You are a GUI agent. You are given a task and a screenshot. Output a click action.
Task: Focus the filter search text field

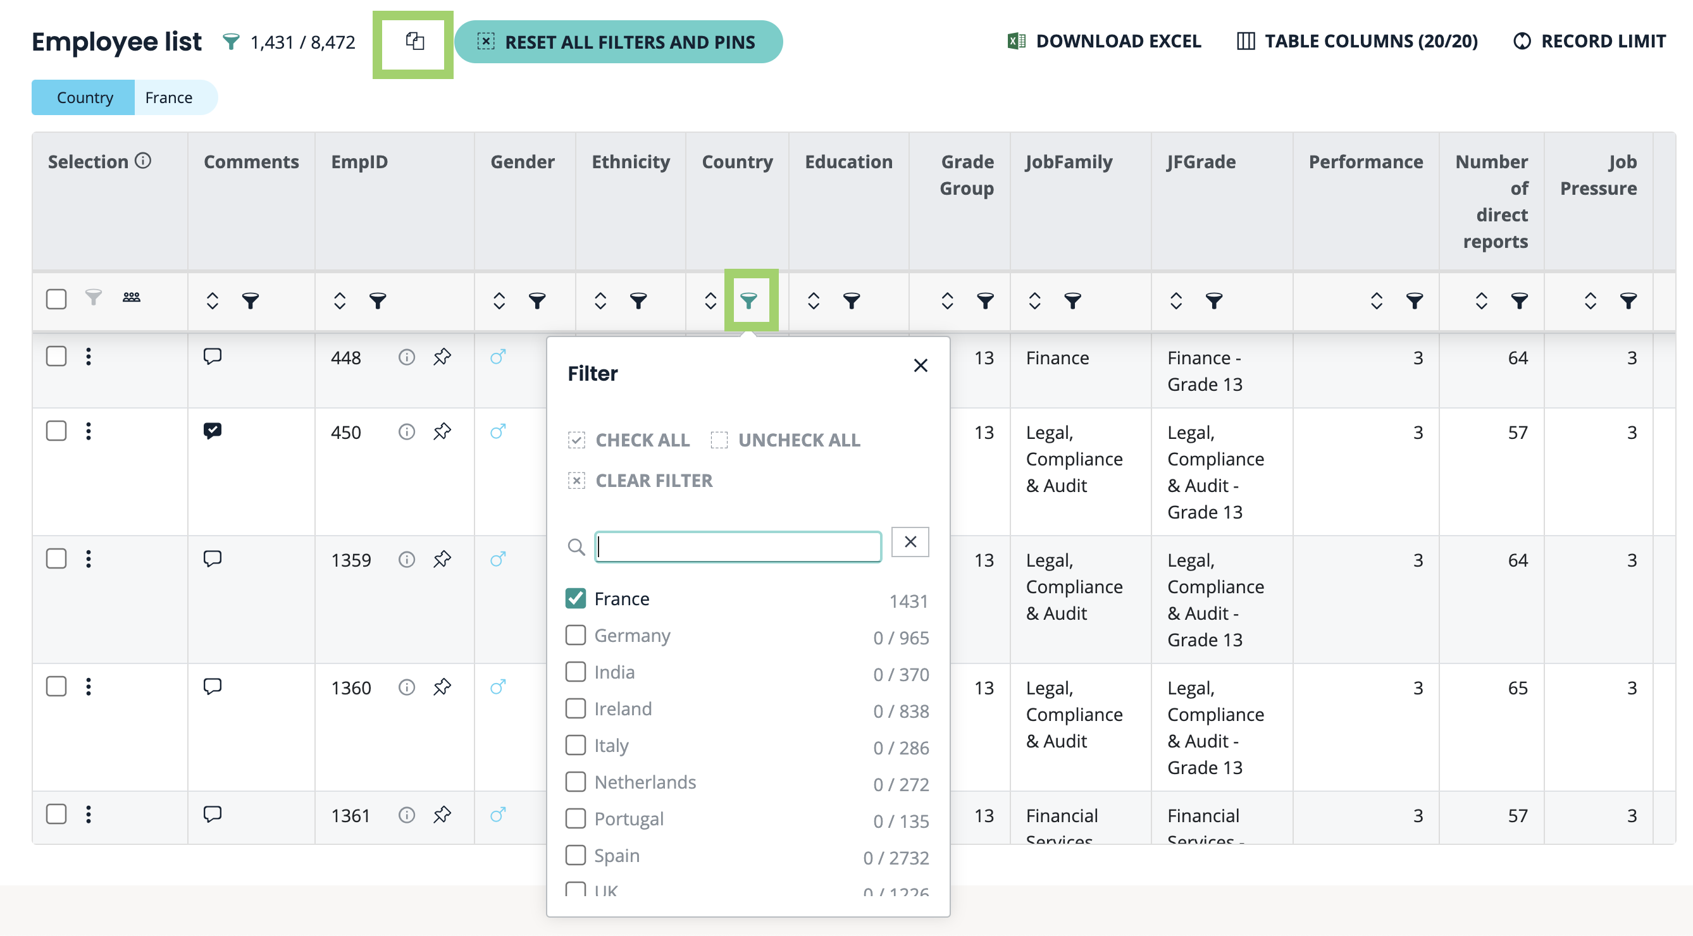[738, 546]
